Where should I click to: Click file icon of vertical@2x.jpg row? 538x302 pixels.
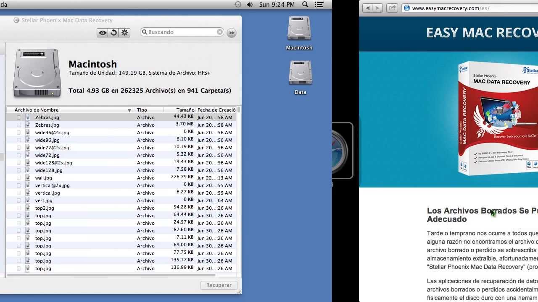coord(28,185)
